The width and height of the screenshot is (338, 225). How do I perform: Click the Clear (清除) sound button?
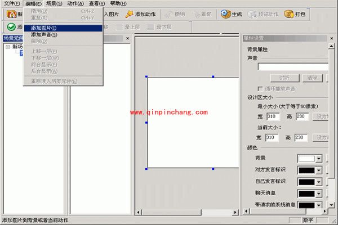click(x=312, y=78)
